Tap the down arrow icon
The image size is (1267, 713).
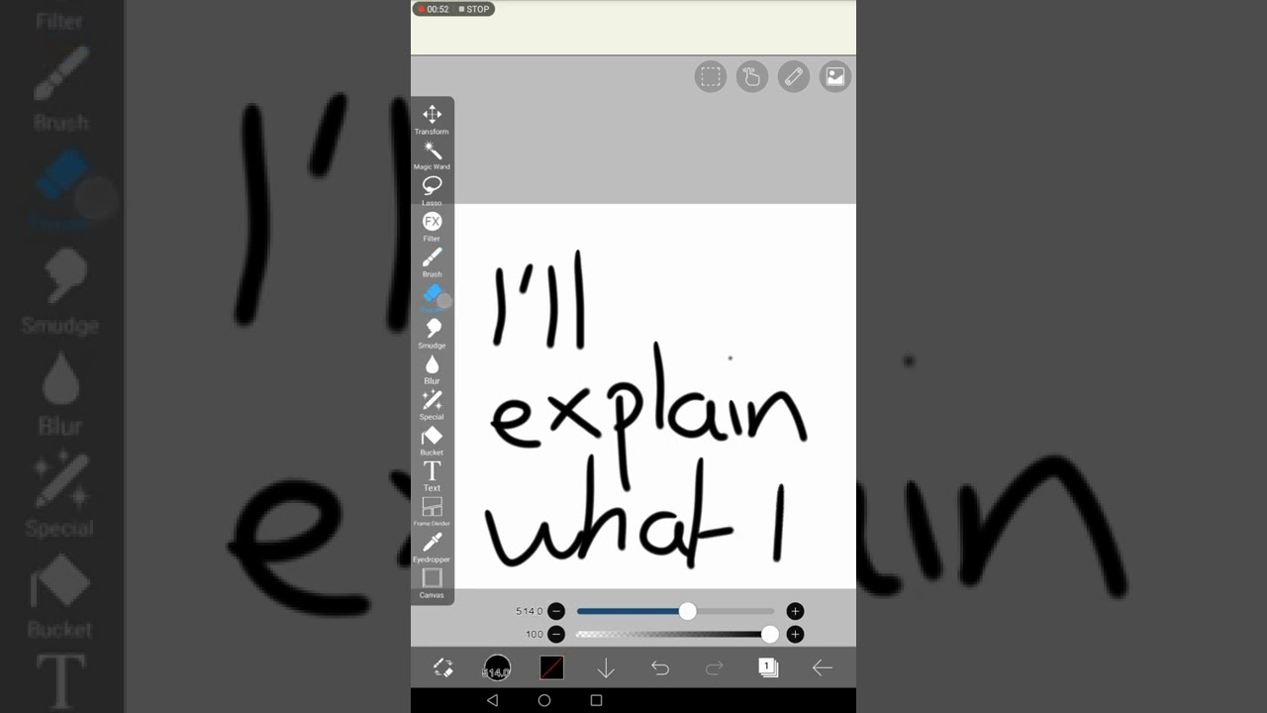[x=606, y=668]
